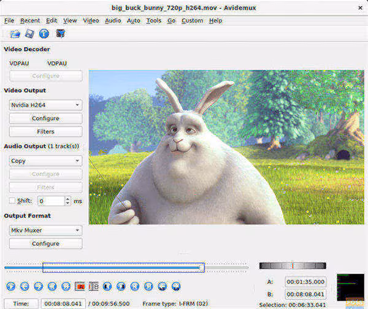Click the current Time input field
The image size is (368, 309).
[63, 303]
